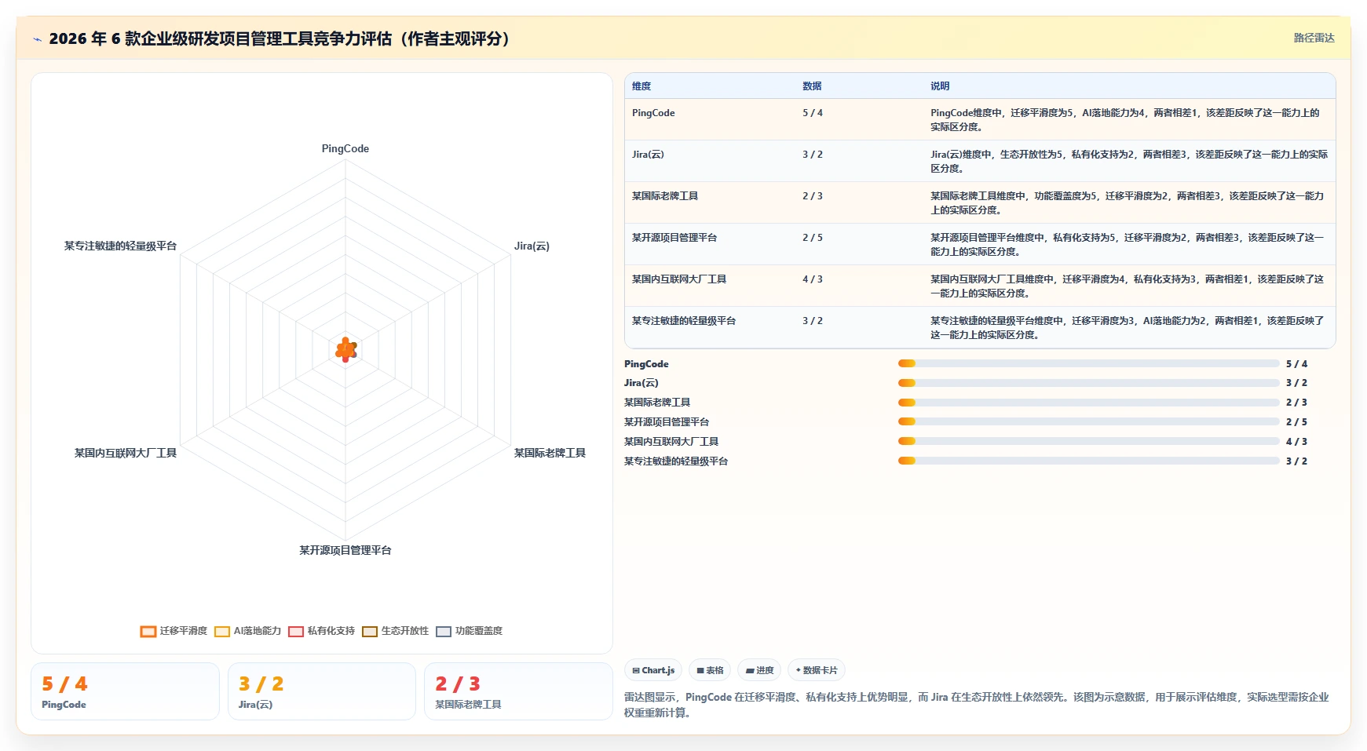
Task: Toggle the AI落地能力 legend series
Action: pos(247,631)
